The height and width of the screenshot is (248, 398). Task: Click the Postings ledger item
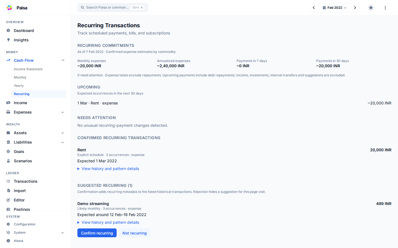click(x=22, y=209)
